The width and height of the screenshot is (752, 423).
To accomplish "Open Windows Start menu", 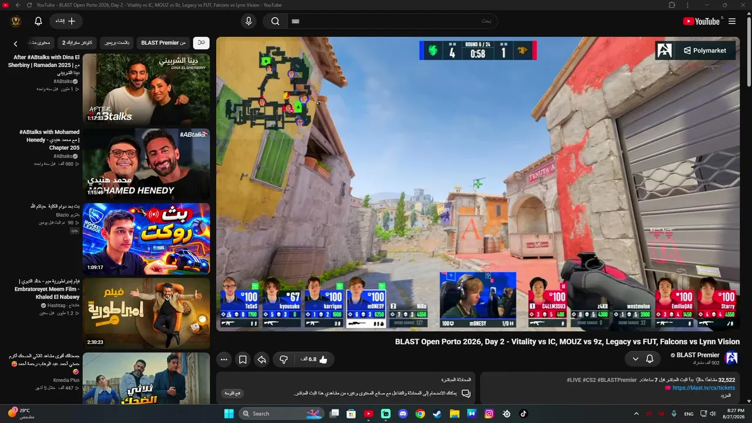I will [229, 414].
